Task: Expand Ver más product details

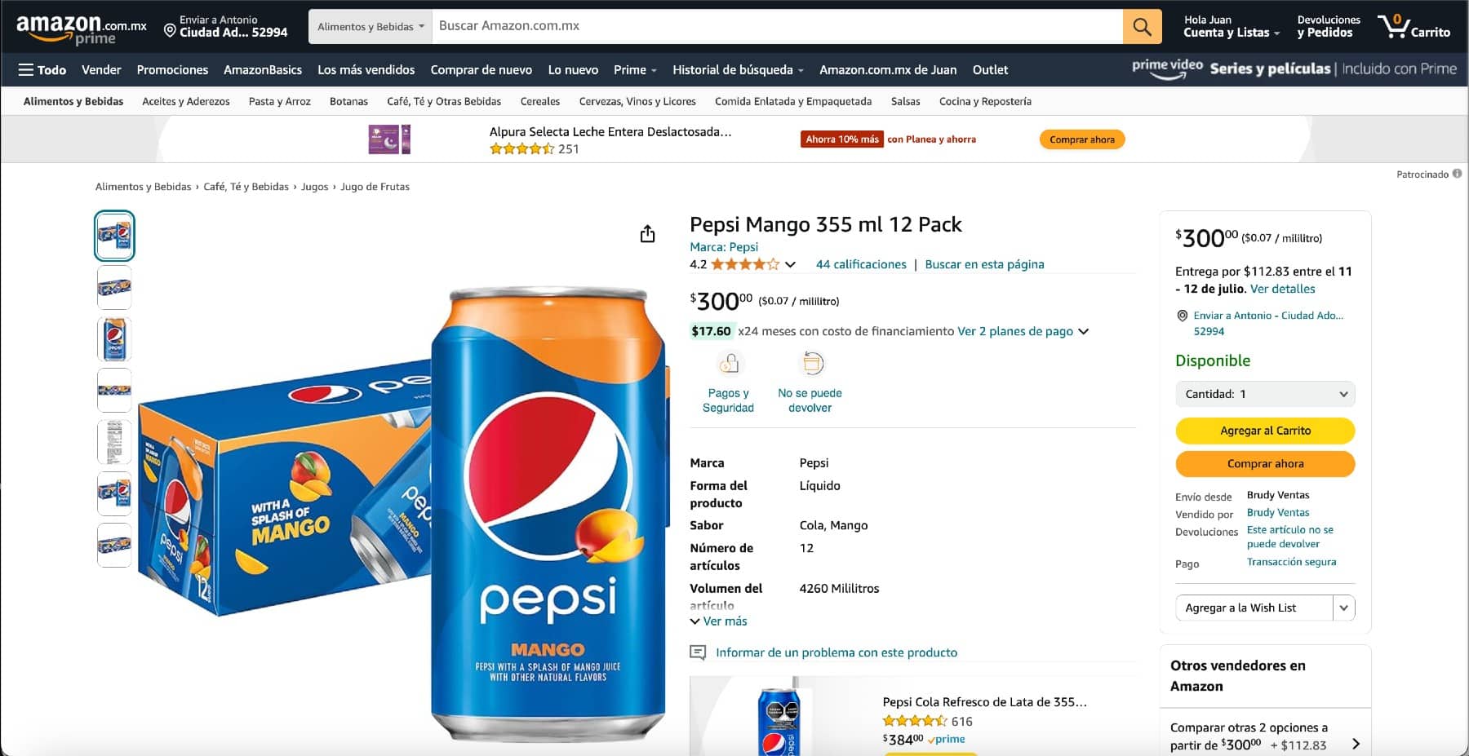Action: [x=718, y=621]
